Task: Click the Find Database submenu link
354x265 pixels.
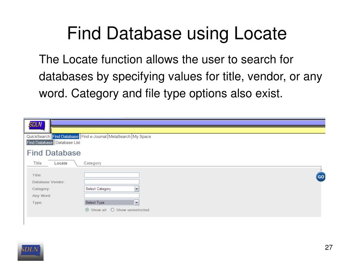Action: pyautogui.click(x=40, y=143)
